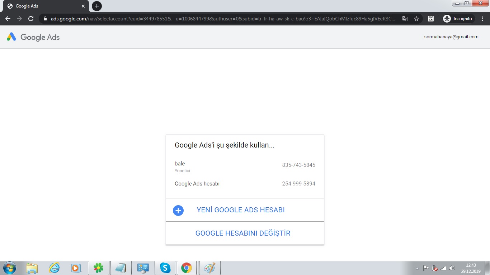
Task: Click the QR code extension icon
Action: [431, 19]
